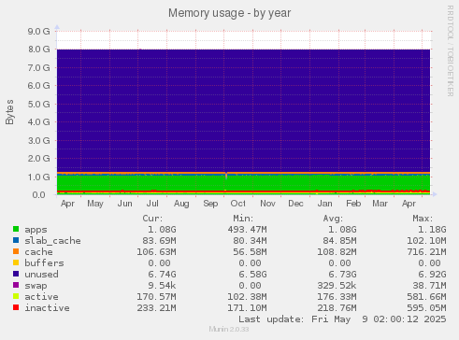Click the 'apps' legend label
This screenshot has height=340, width=459.
click(36, 230)
